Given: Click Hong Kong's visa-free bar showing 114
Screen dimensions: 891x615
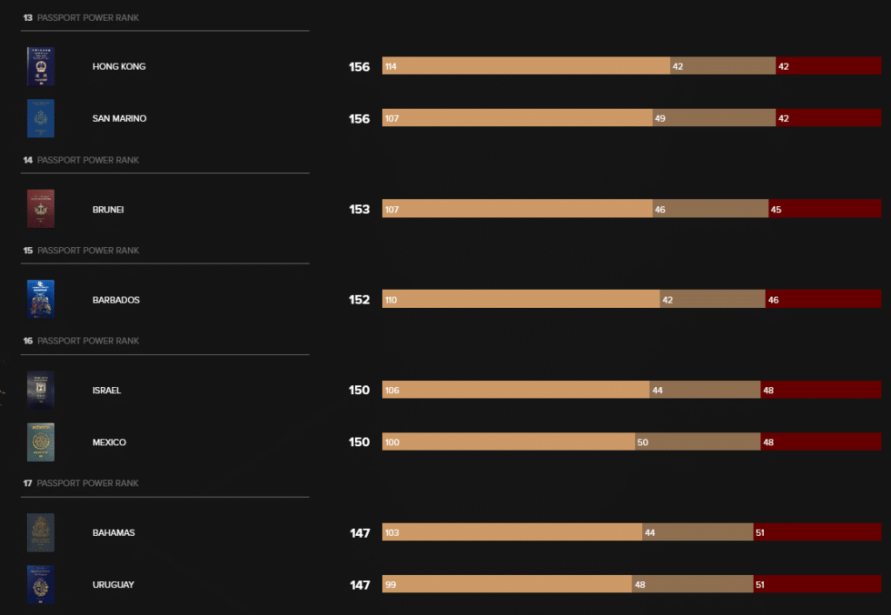Looking at the screenshot, I should (526, 66).
